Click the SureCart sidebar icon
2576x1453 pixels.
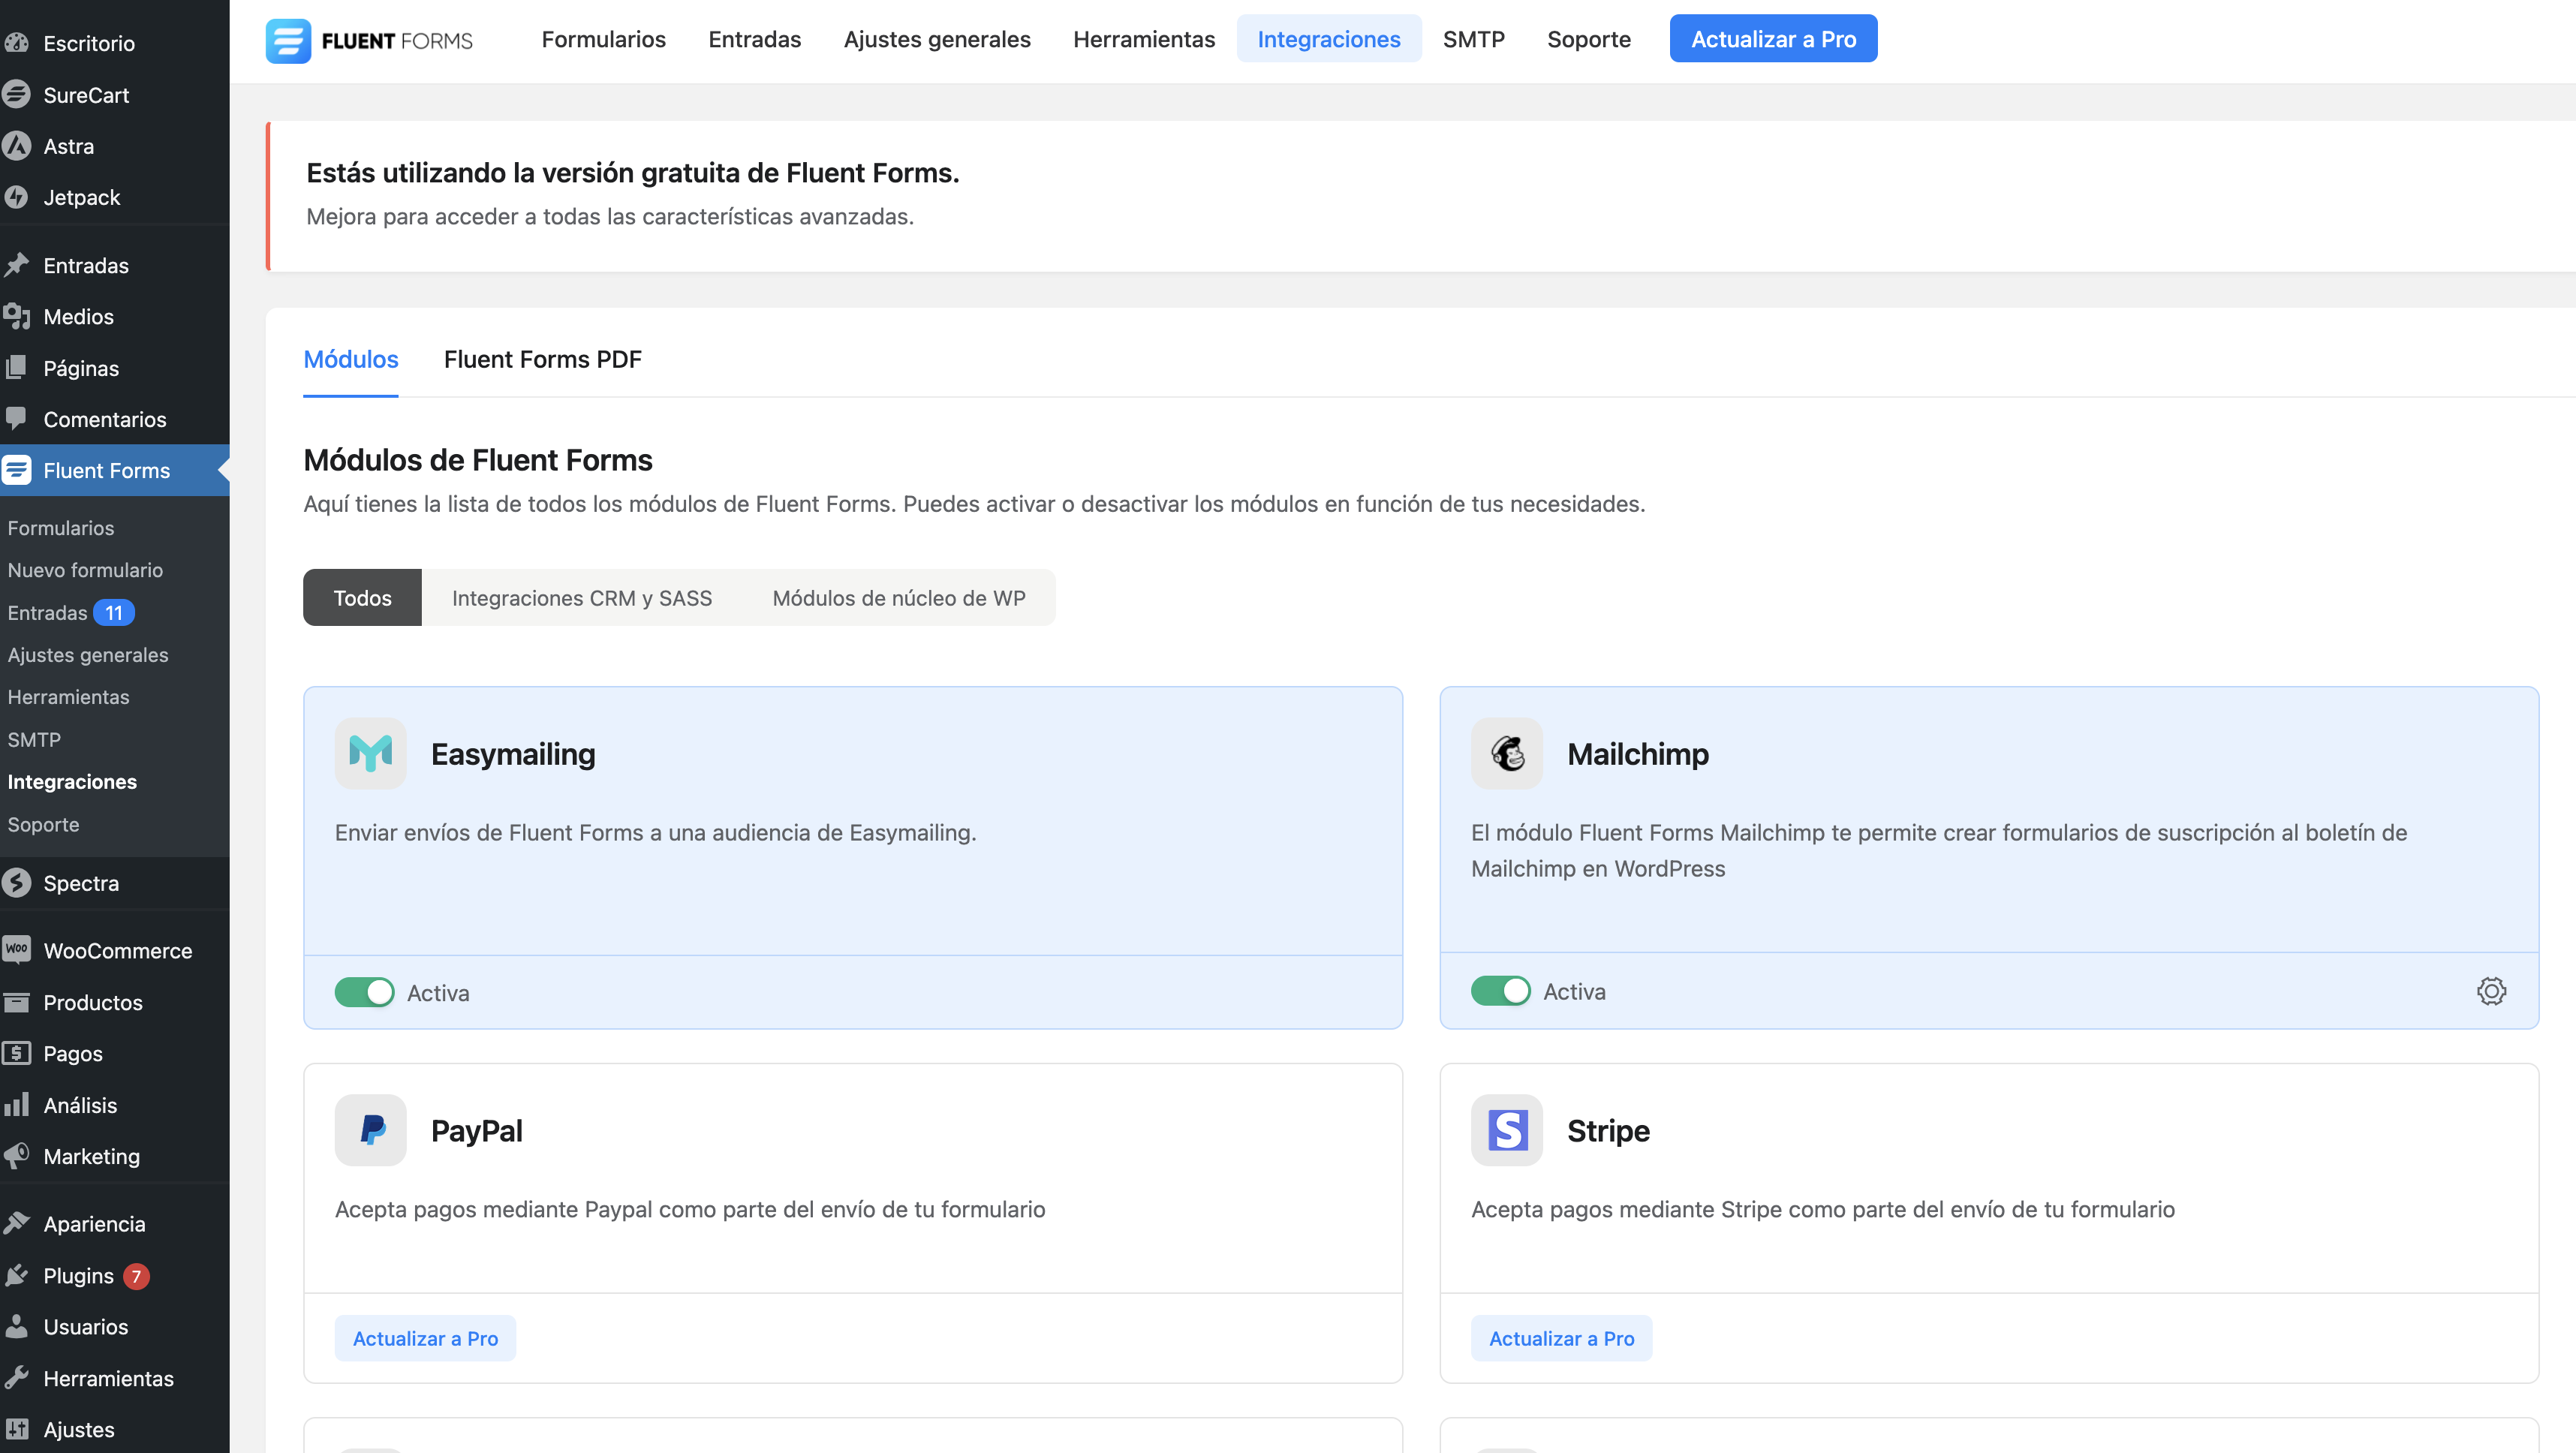16,94
